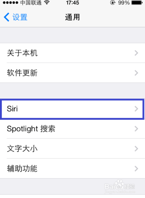The image size is (145, 198).
Task: Tap the signal strength dots
Action: (x=10, y=3)
